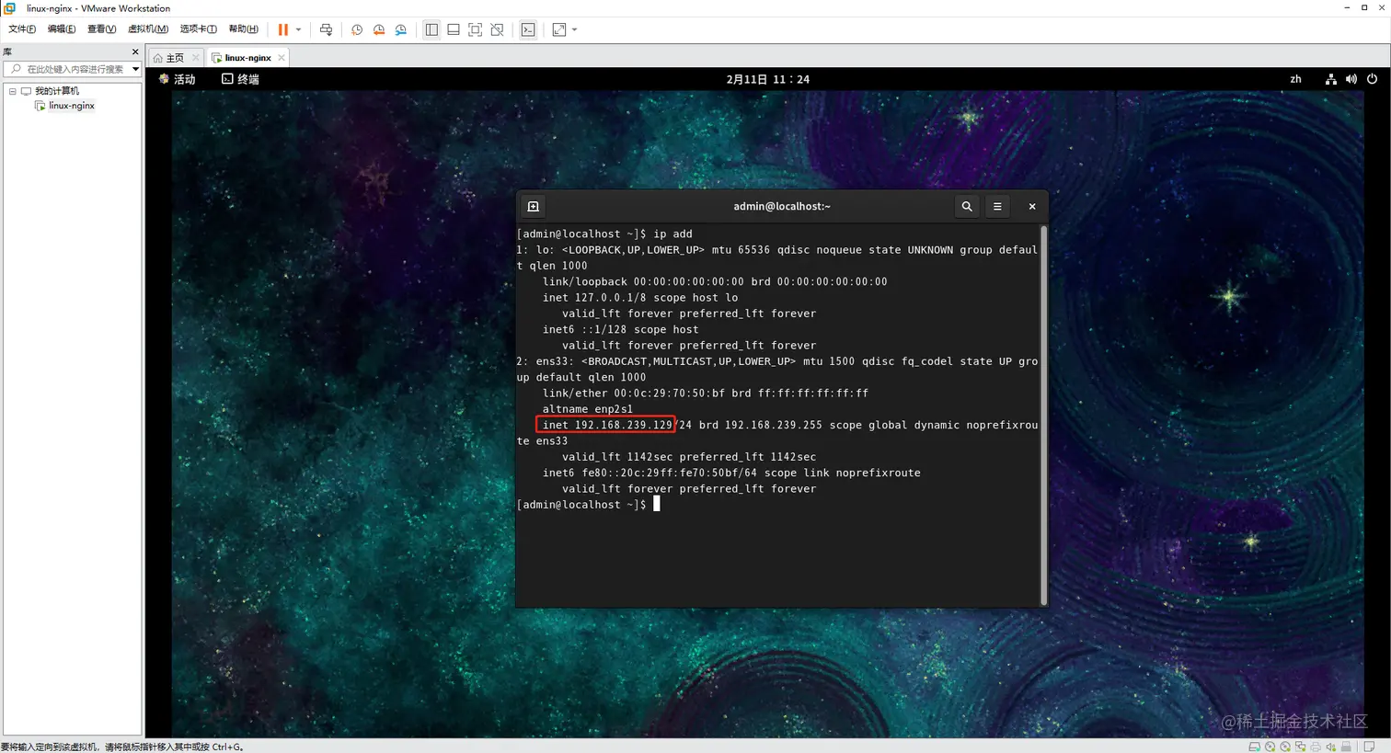Click the message log status icon

1369,747
